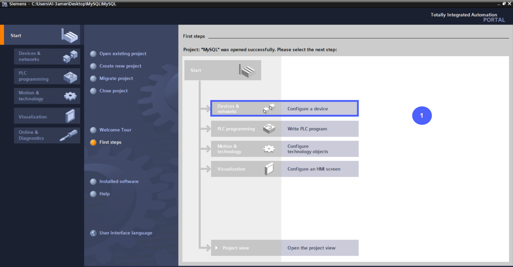Click the Visualization HMI panel icon in sidebar

70,116
